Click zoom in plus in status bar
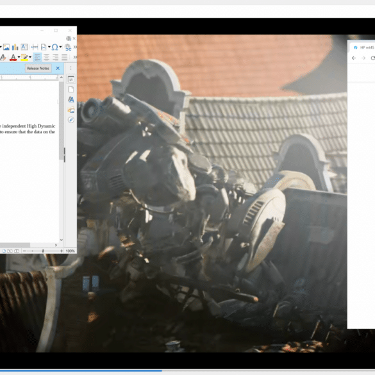375x375 pixels. (62, 251)
